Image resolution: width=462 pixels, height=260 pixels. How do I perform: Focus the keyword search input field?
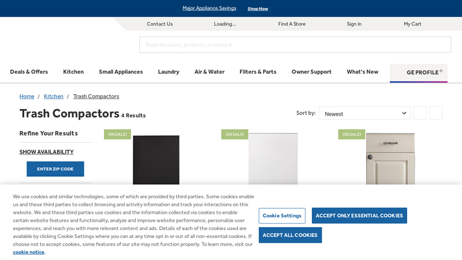click(295, 44)
